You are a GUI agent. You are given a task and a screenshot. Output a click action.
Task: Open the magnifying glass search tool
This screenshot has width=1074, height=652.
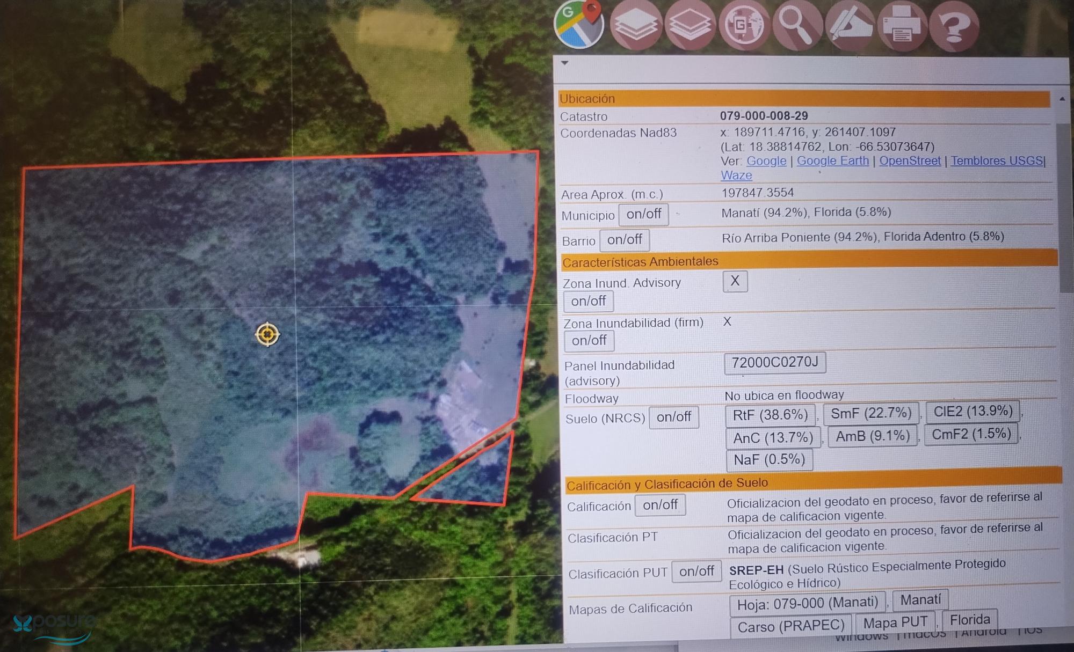796,25
